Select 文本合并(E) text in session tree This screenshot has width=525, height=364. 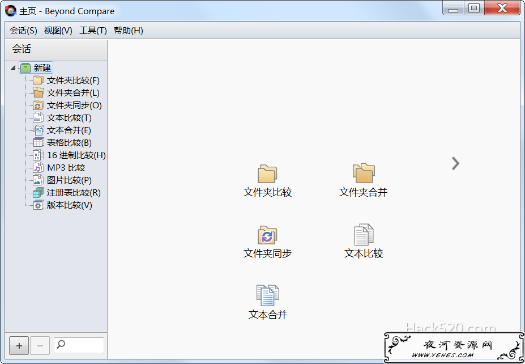(69, 130)
